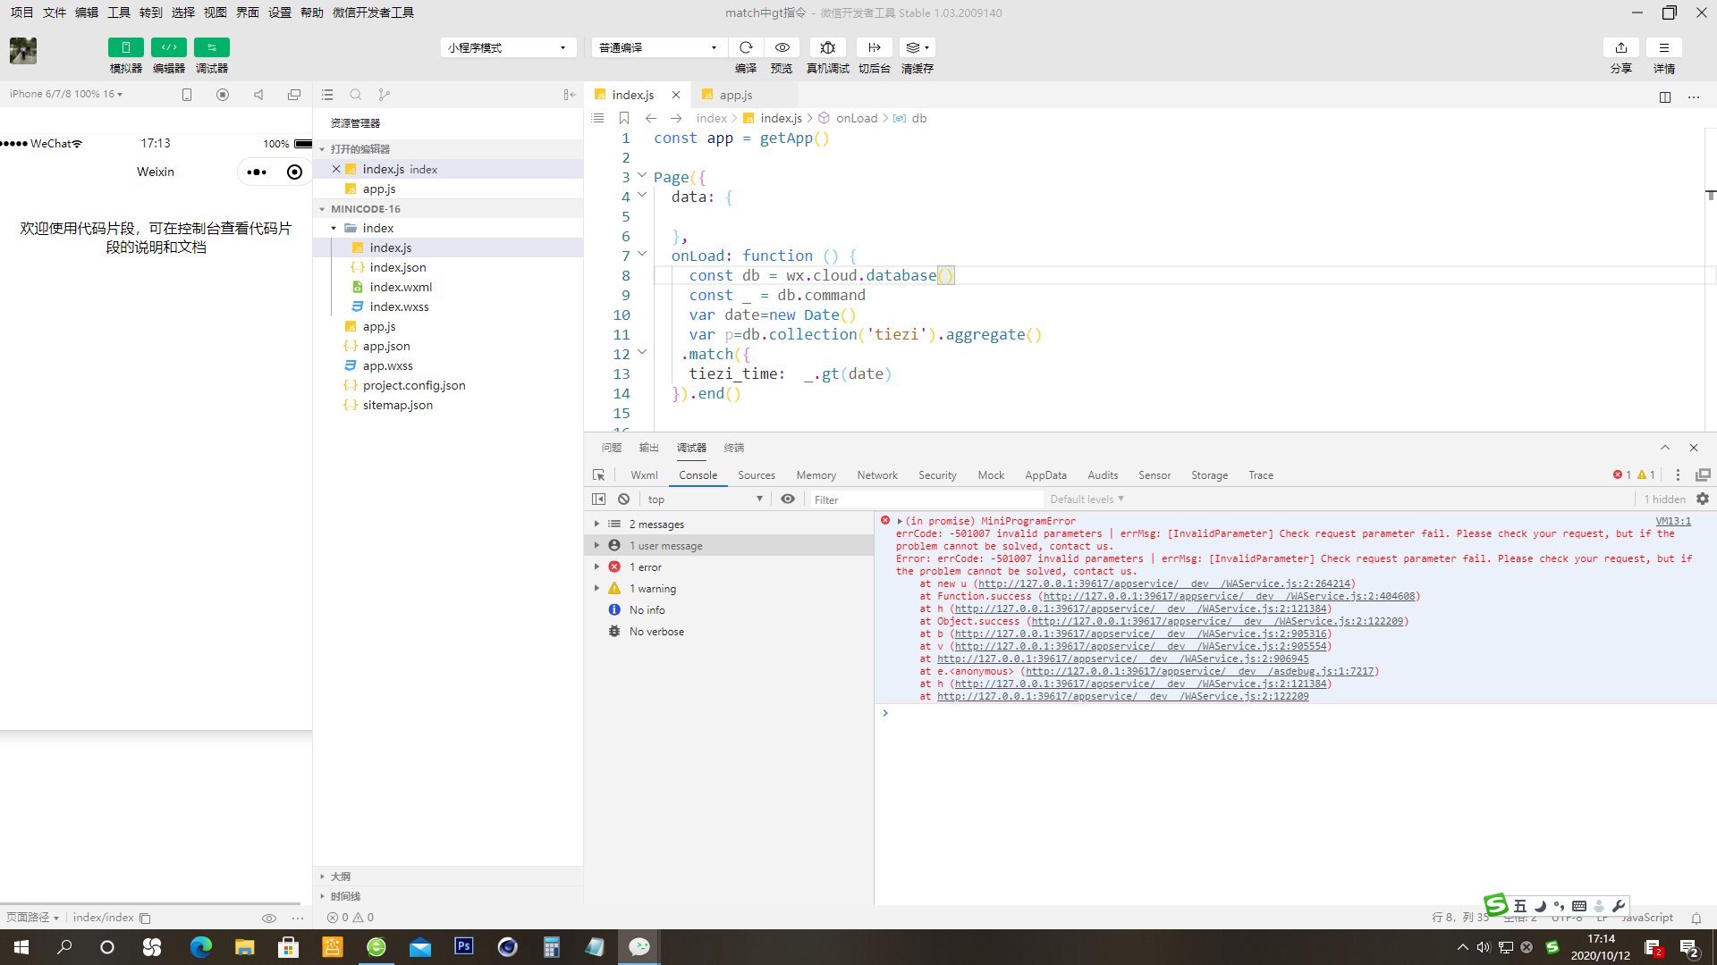Toggle the editor (编辑器) panel button
The image size is (1717, 965).
[168, 47]
